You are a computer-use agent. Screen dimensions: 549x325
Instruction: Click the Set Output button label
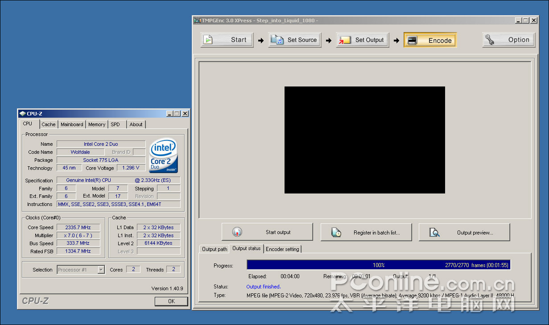coord(369,40)
